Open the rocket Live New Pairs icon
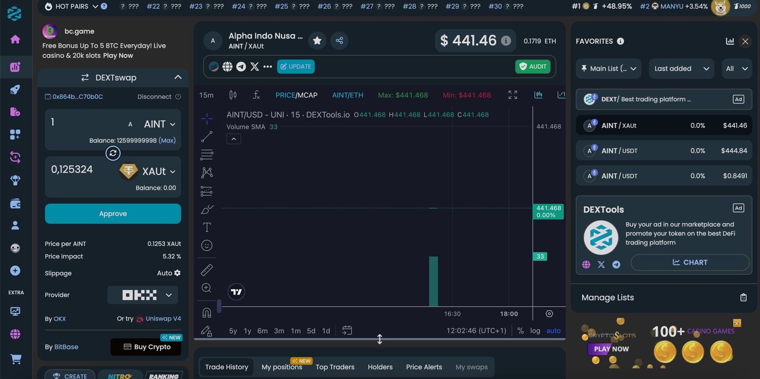The image size is (760, 379). click(x=15, y=89)
